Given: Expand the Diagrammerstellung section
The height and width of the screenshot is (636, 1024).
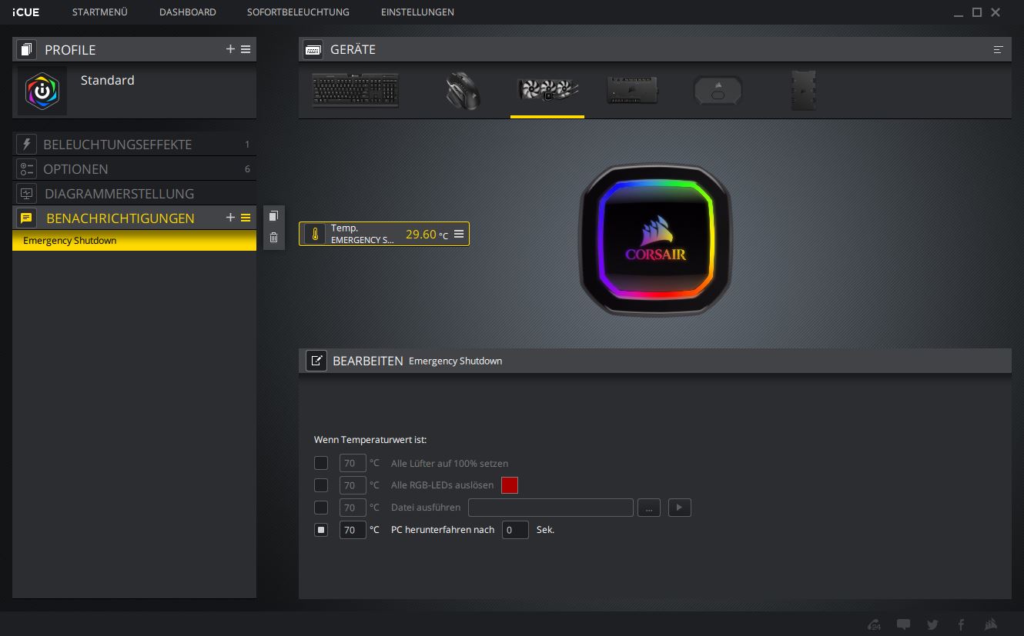Looking at the screenshot, I should [134, 193].
